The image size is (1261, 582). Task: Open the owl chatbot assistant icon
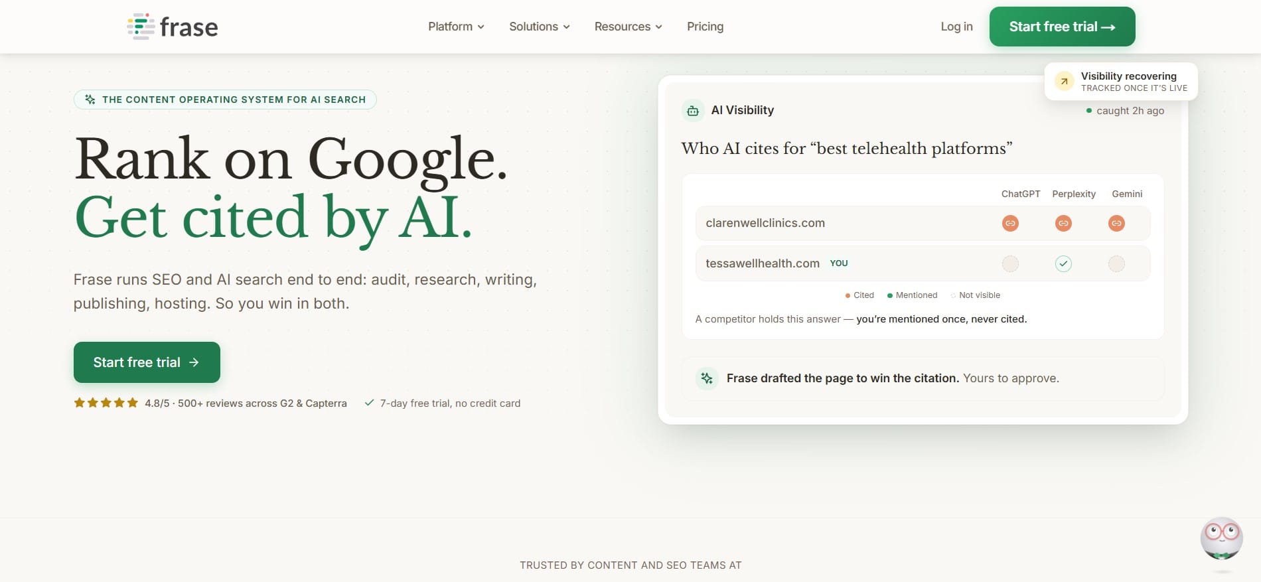[x=1221, y=538]
